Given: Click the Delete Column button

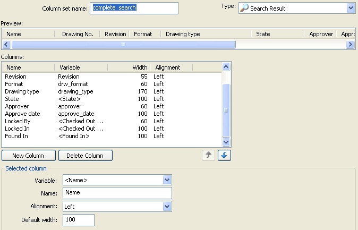Looking at the screenshot, I should [86, 156].
